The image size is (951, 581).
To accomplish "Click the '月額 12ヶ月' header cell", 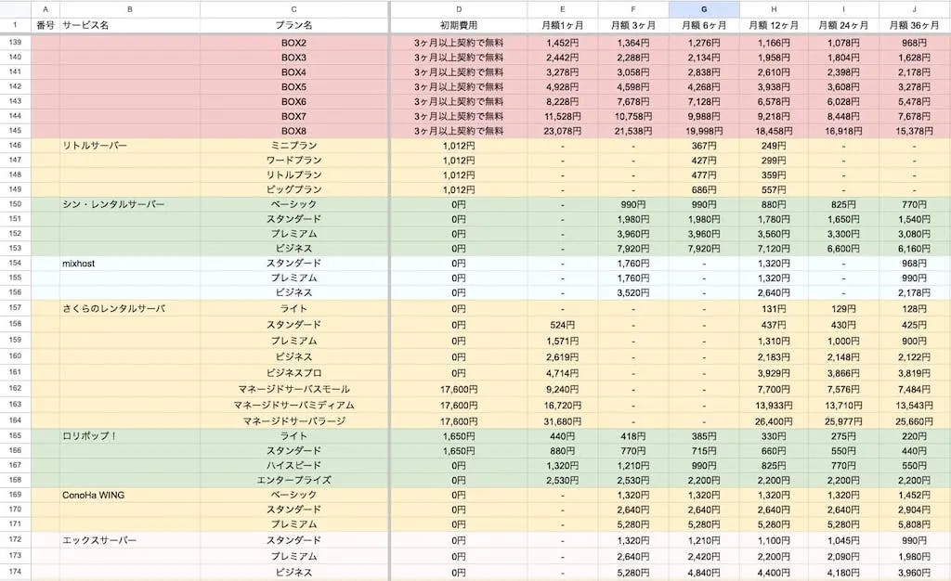I will 774,25.
